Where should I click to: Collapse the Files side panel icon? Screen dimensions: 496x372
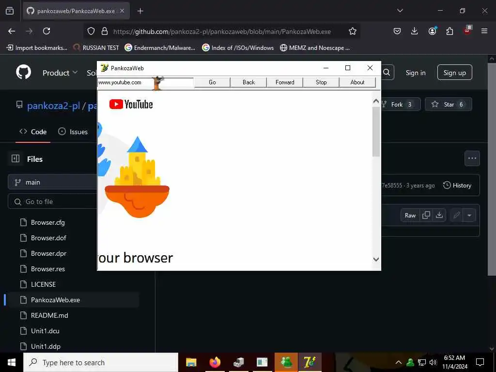(15, 158)
